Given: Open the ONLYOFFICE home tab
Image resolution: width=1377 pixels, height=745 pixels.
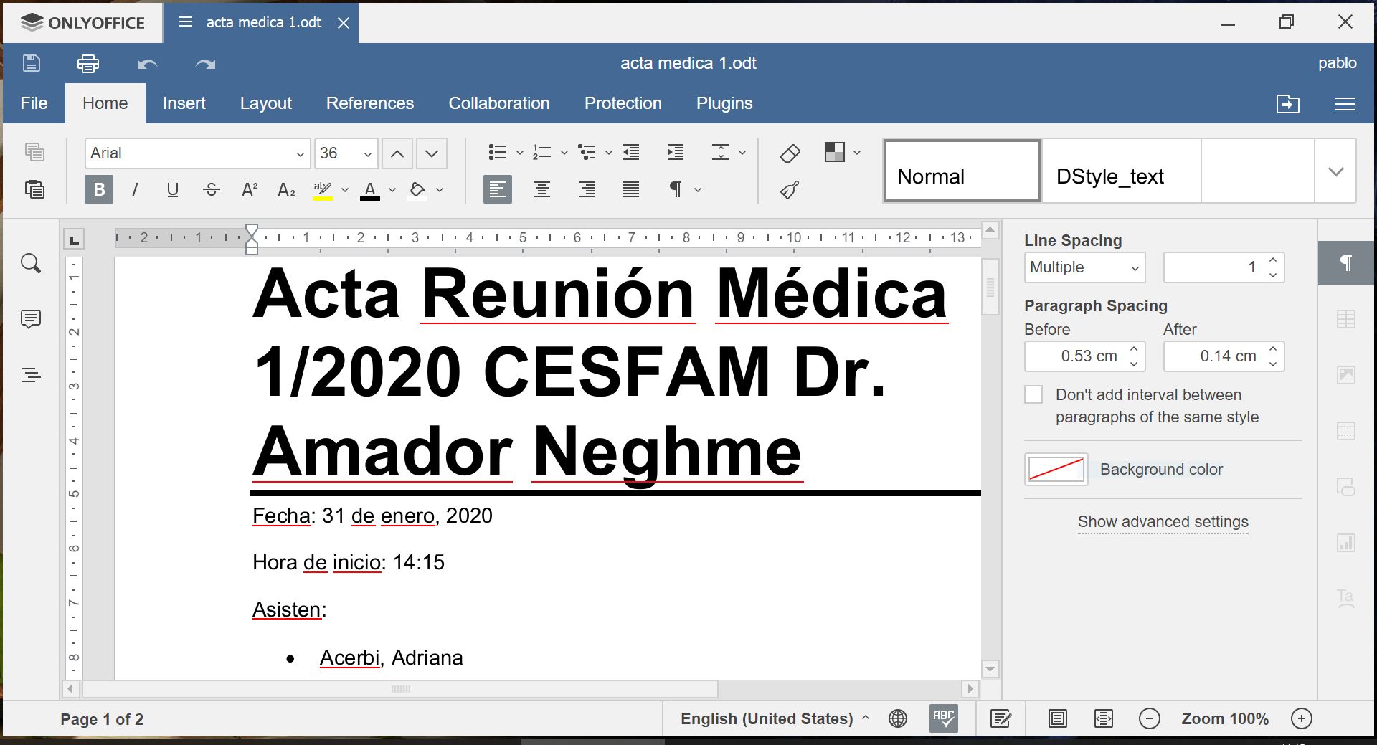Looking at the screenshot, I should click(x=83, y=22).
